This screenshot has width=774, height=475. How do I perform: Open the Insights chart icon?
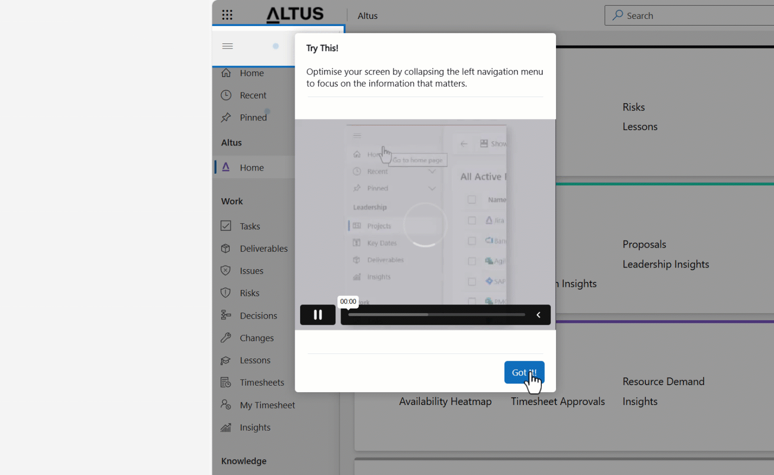click(x=226, y=427)
